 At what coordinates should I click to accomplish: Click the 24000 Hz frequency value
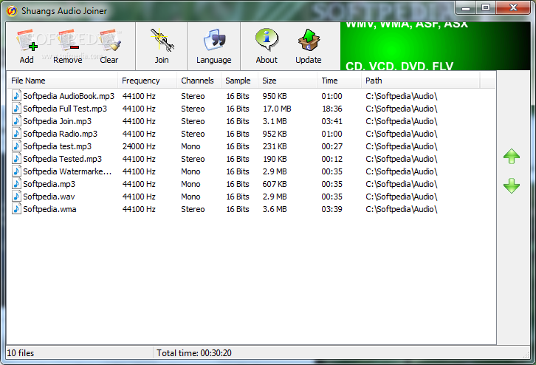[x=139, y=146]
